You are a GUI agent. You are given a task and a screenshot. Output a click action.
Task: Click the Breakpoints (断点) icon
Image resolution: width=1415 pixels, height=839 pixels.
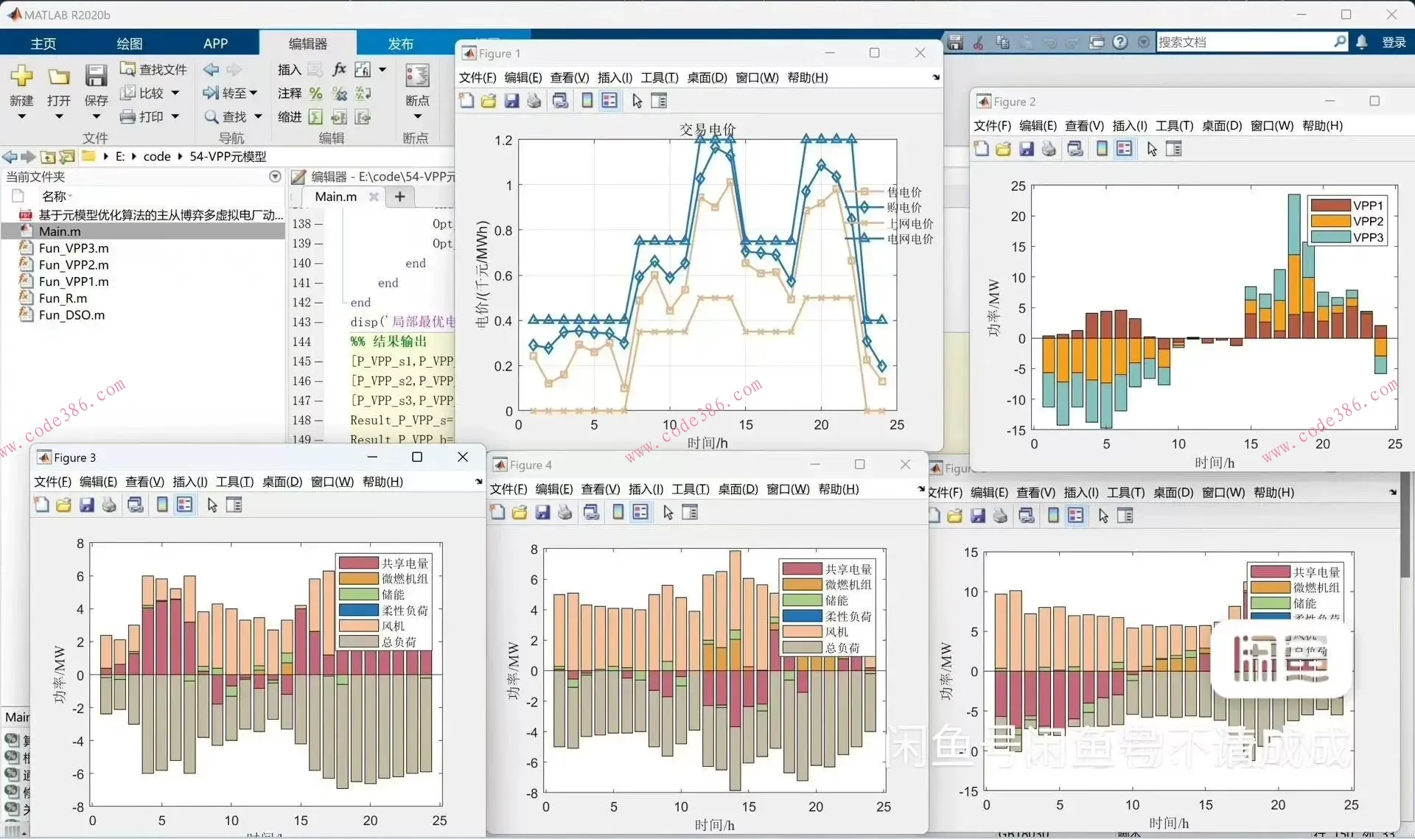coord(417,77)
